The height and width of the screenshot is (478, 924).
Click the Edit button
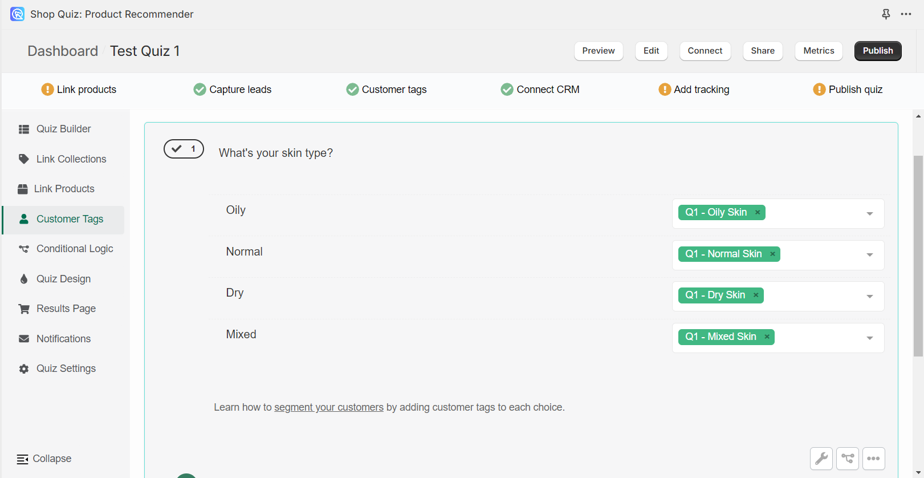click(x=651, y=51)
